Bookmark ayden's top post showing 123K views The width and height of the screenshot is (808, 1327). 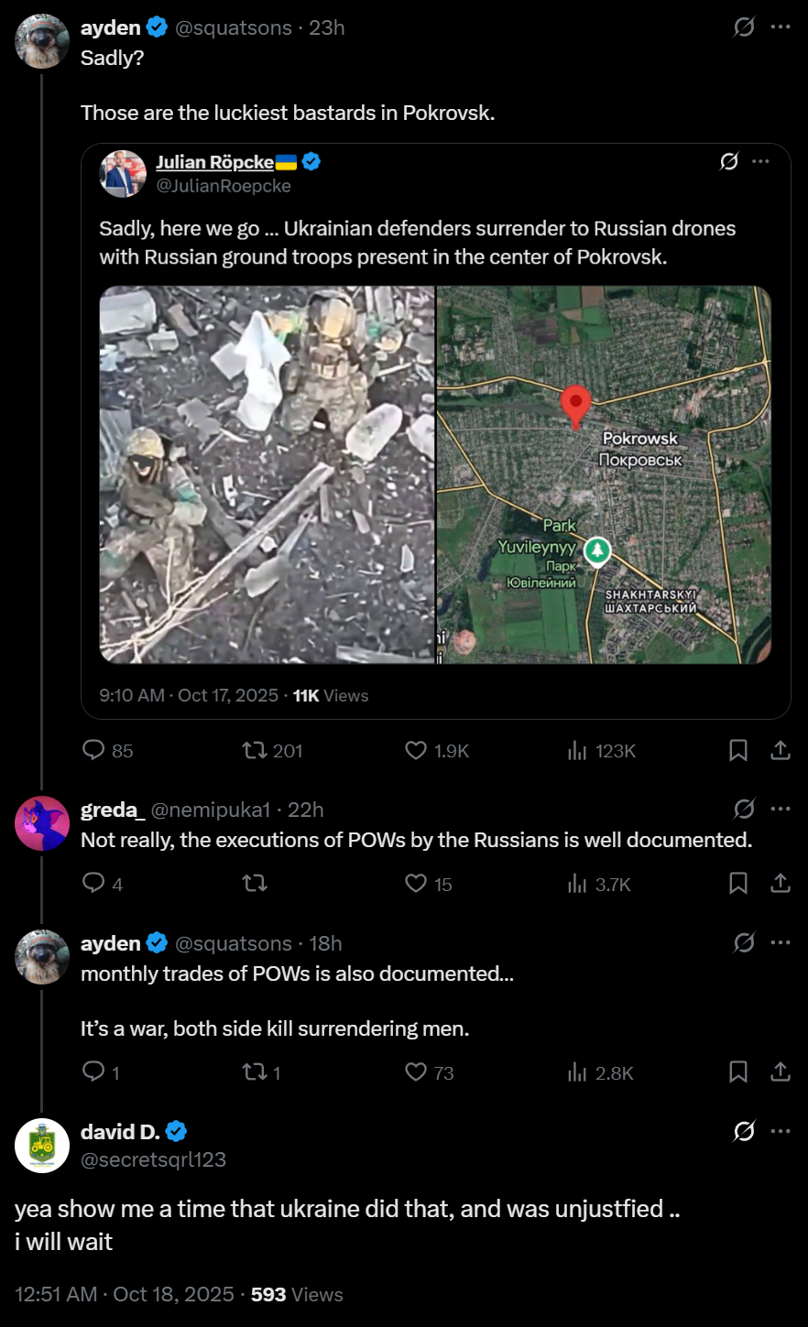tap(738, 751)
